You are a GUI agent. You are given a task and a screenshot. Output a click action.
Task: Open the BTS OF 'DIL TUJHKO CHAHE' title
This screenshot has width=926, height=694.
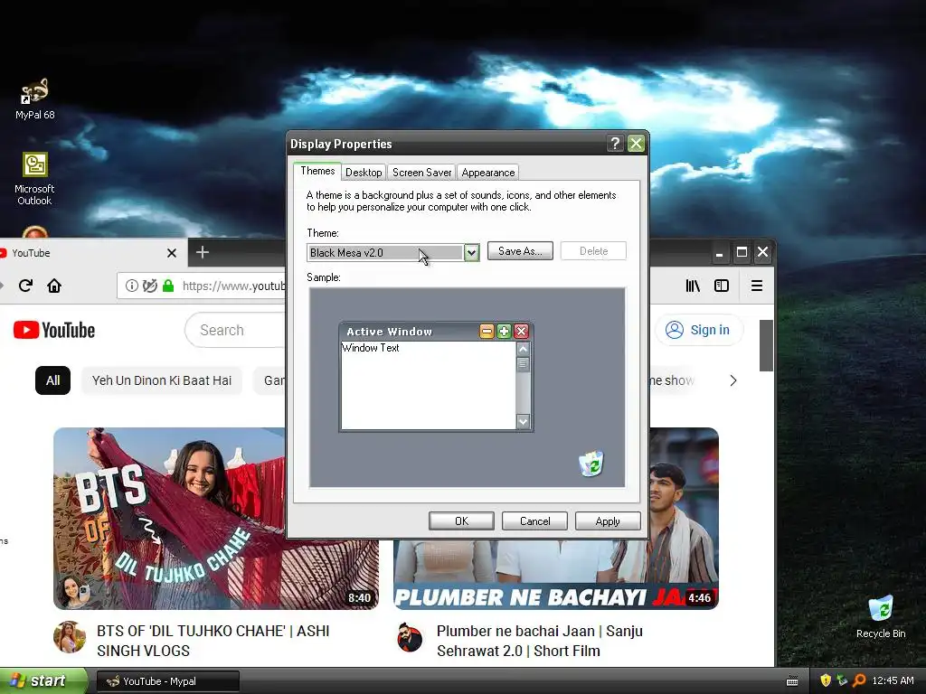tap(213, 641)
